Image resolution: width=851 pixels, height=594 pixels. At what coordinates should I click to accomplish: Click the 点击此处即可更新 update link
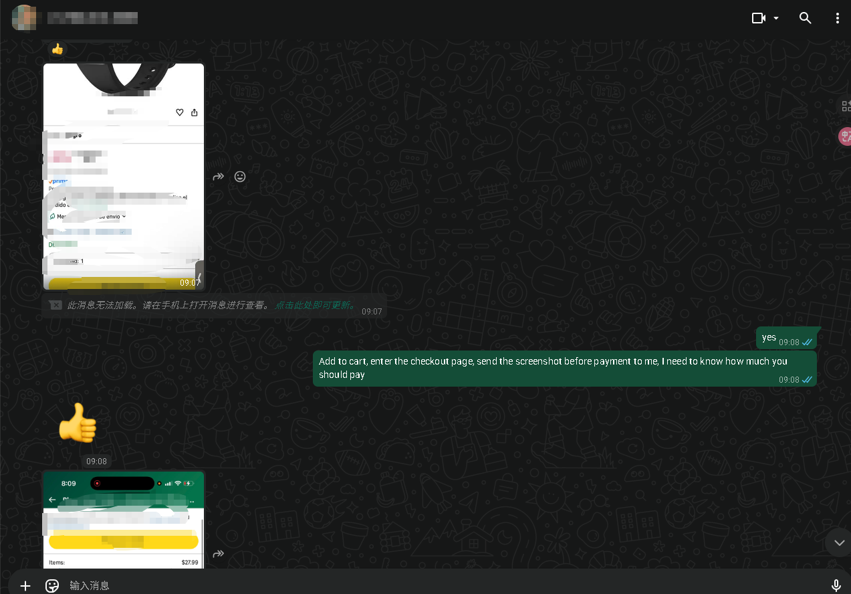[x=315, y=305]
